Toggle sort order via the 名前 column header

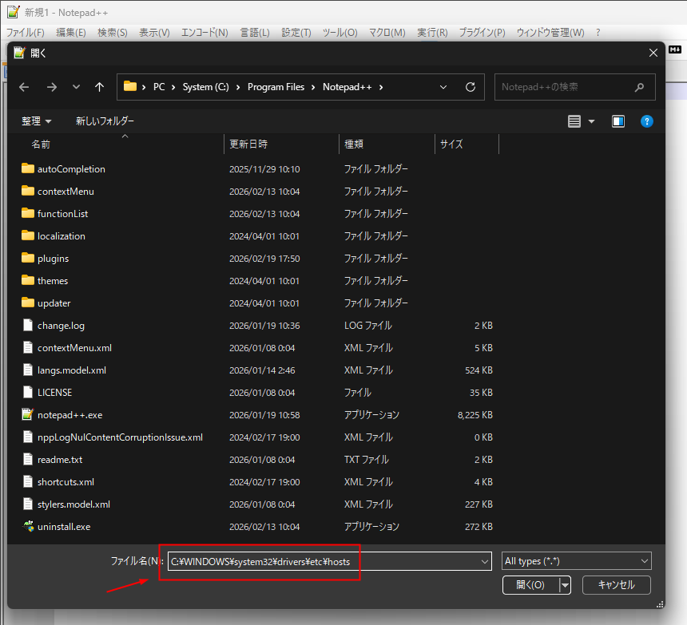(x=40, y=144)
